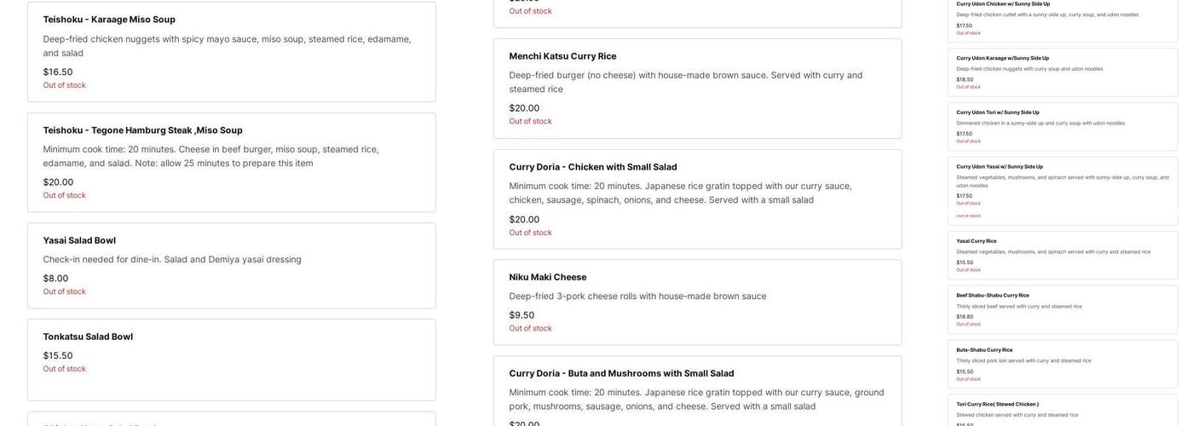Screen dimensions: 1193x426
Task: Open Teishoku - Karaage Miso Soup item
Action: click(x=109, y=20)
